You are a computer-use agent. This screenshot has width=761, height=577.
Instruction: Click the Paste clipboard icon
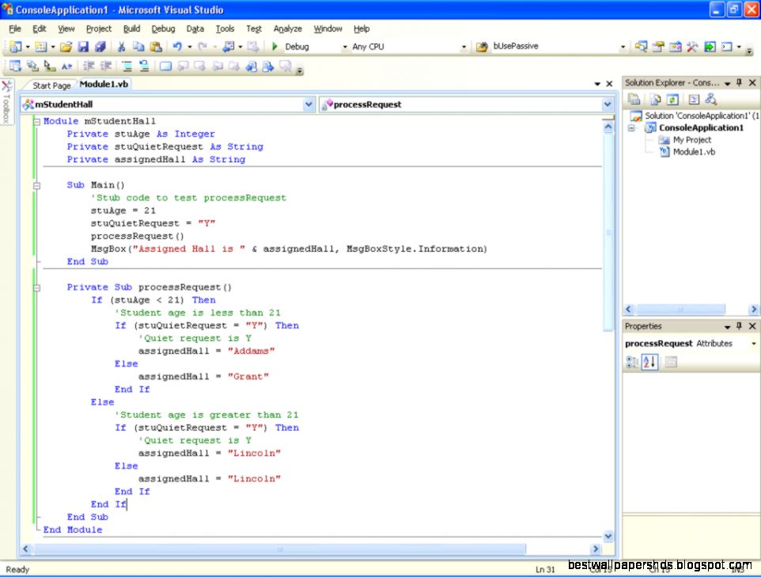(x=156, y=47)
